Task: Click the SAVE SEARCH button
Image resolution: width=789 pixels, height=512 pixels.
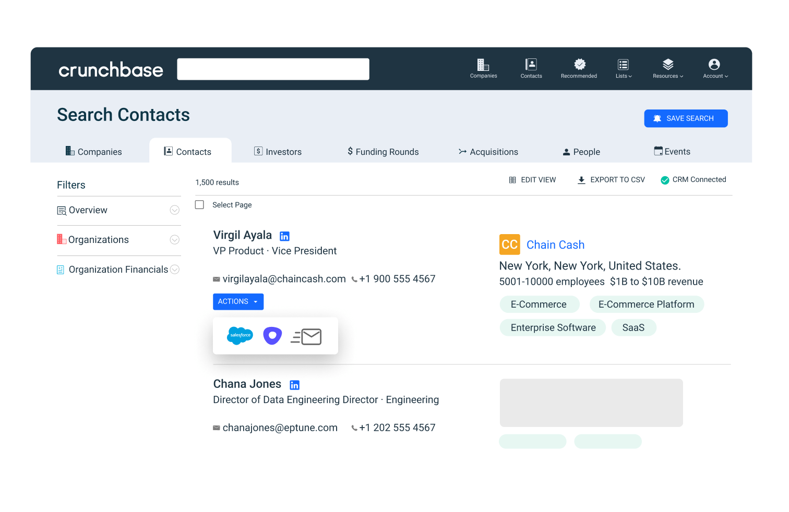Action: (x=686, y=118)
